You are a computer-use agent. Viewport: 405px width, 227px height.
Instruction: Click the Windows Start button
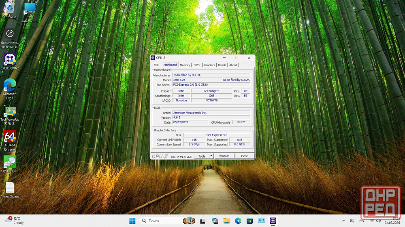(132, 221)
